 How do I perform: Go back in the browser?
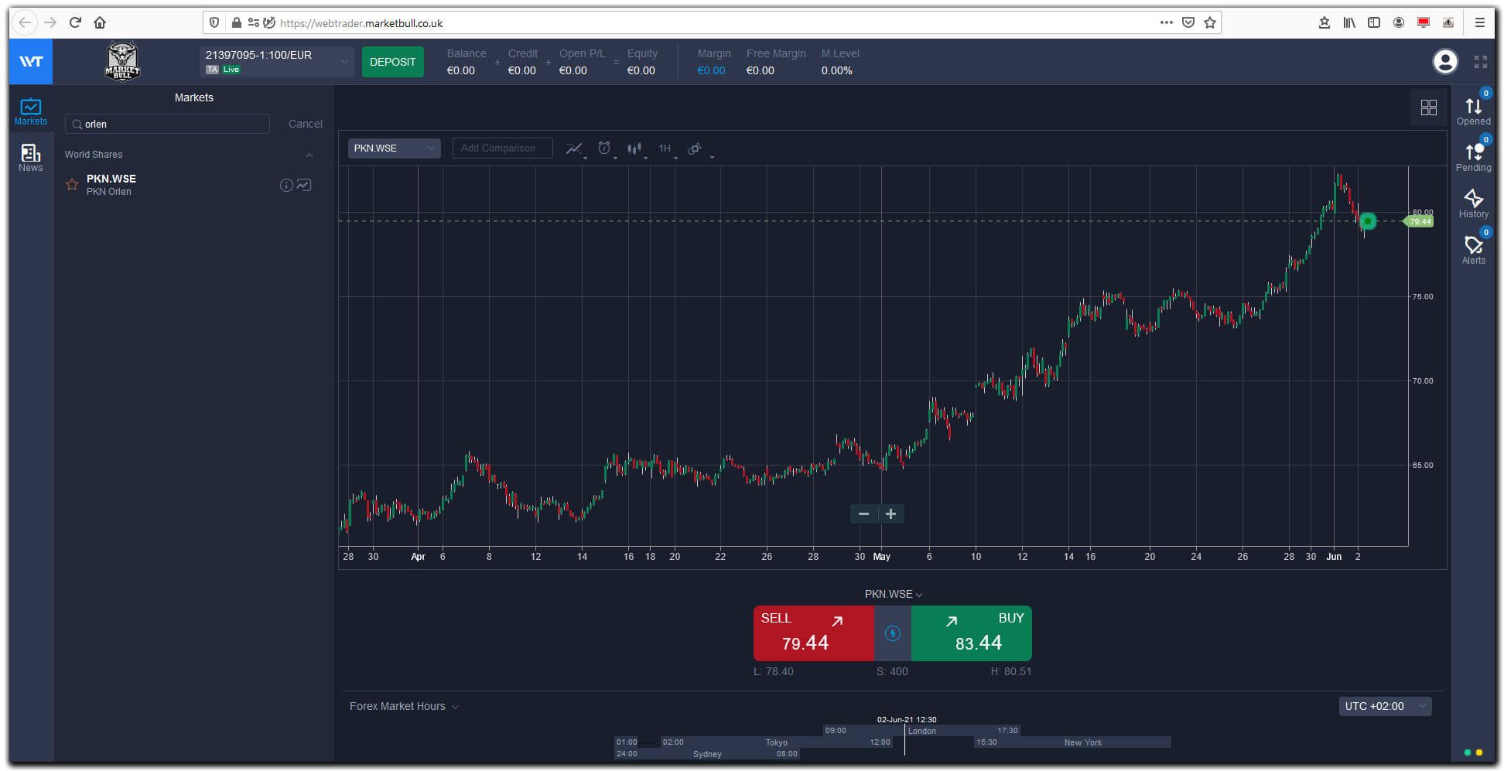pos(25,22)
